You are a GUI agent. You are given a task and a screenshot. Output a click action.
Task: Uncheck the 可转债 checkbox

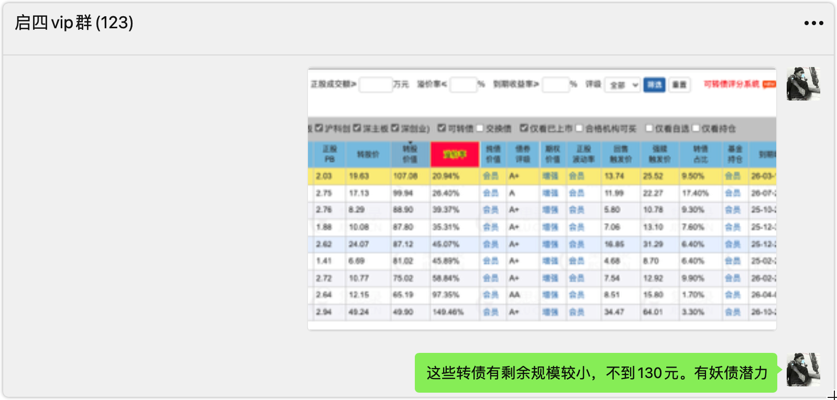click(442, 128)
